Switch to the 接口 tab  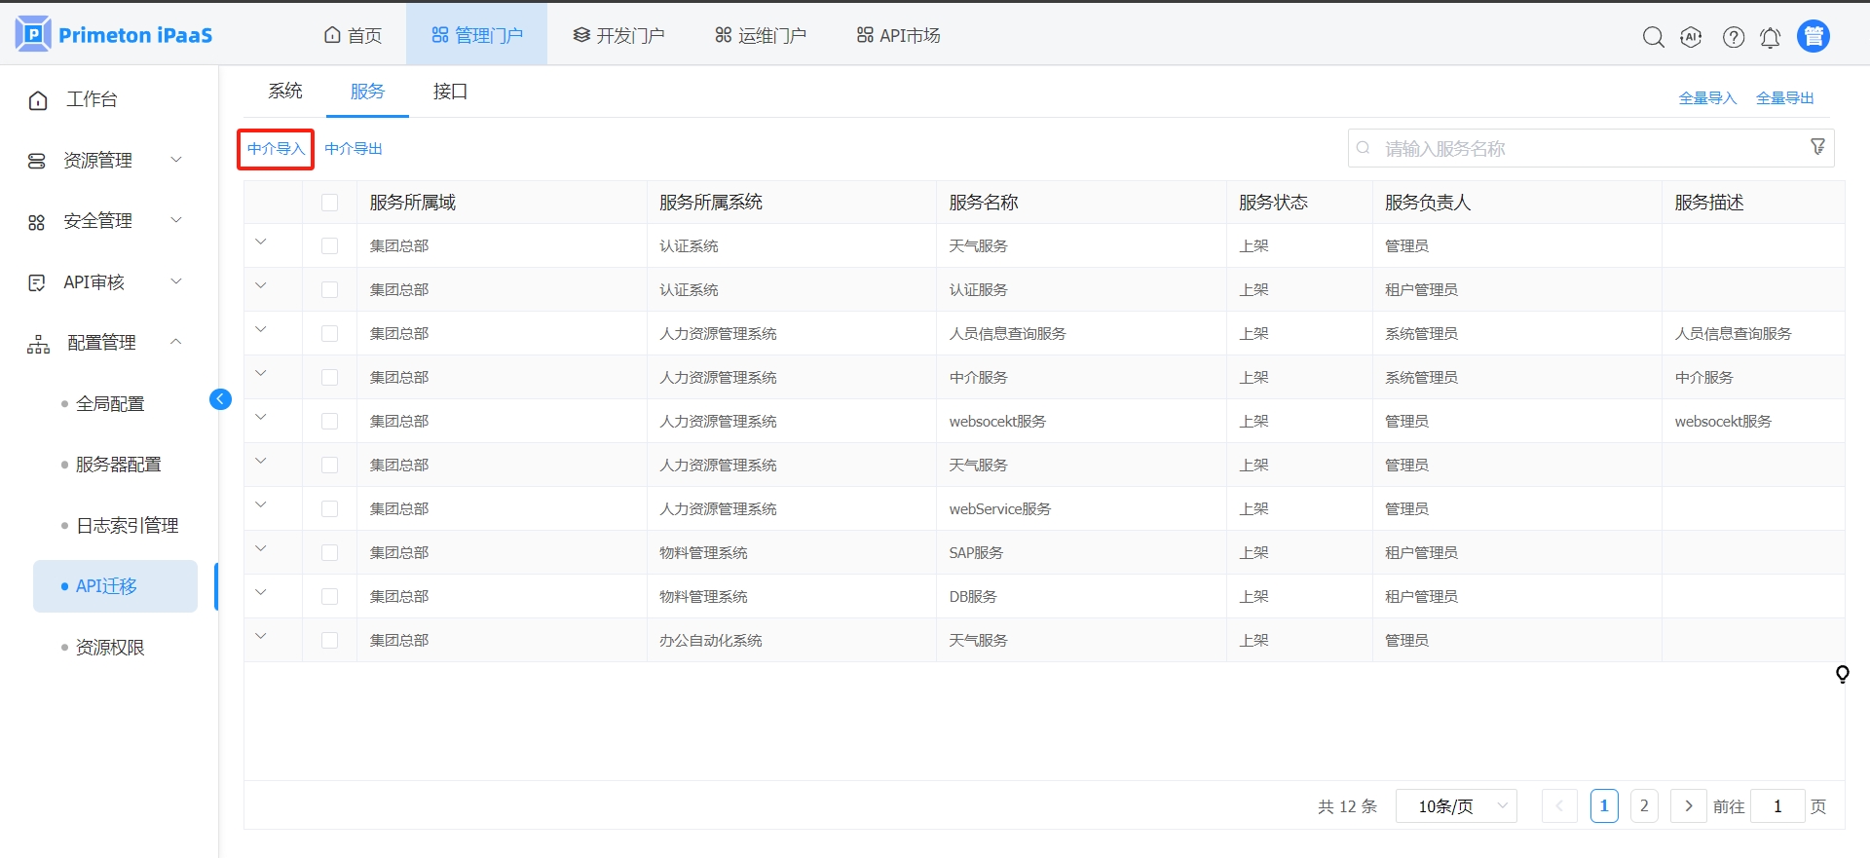click(x=450, y=92)
